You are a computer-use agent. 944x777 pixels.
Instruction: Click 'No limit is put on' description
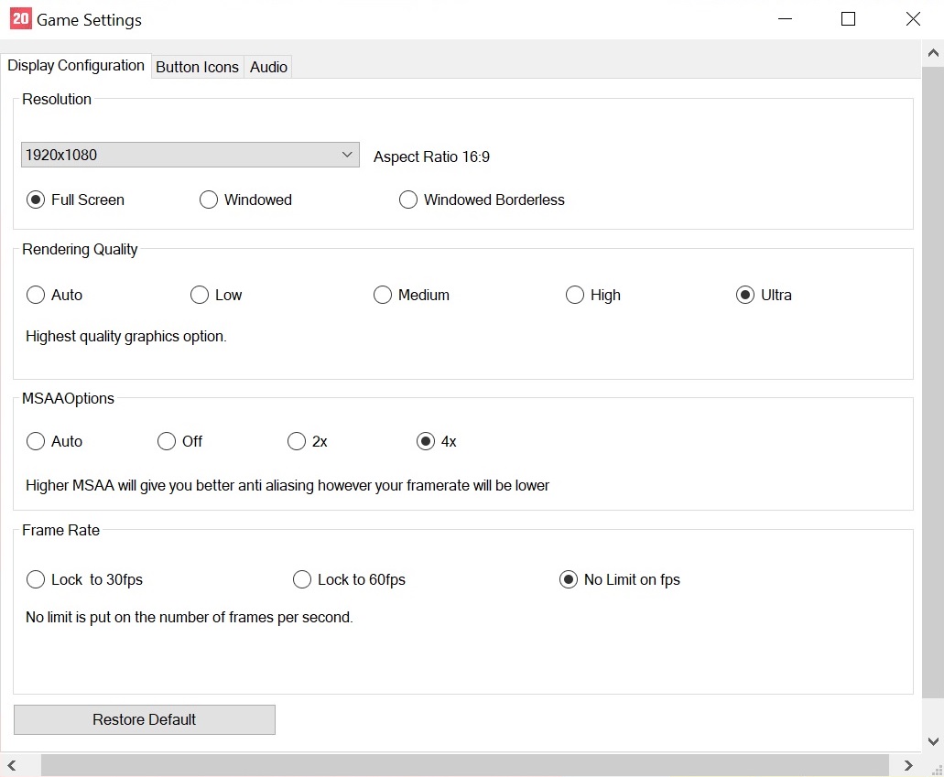tap(189, 617)
